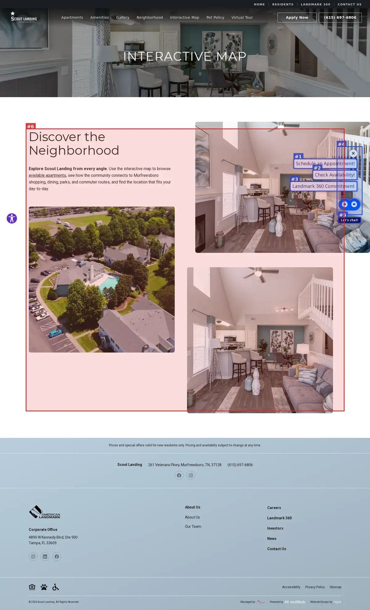Screen dimensions: 370x610
Task: Follow the available apartments link
Action: [47, 175]
